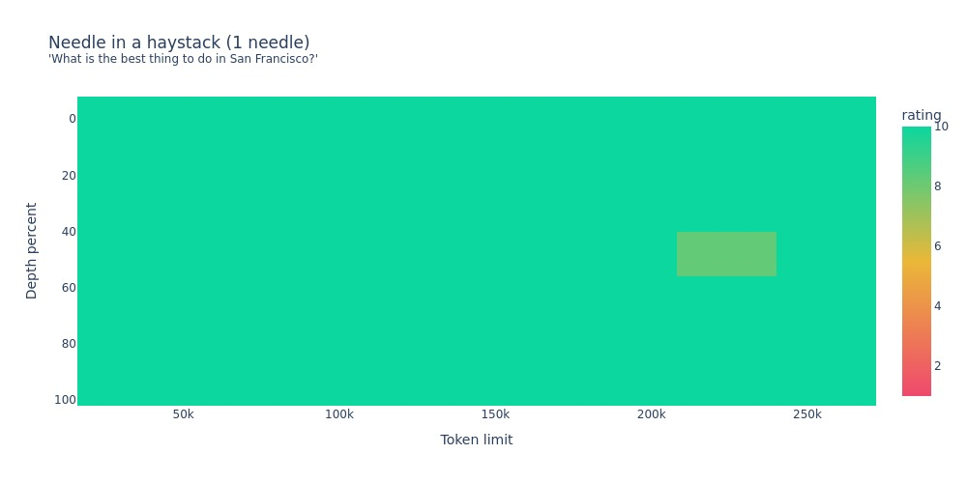Click the 80 depth tick label
The width and height of the screenshot is (967, 483).
[x=68, y=344]
